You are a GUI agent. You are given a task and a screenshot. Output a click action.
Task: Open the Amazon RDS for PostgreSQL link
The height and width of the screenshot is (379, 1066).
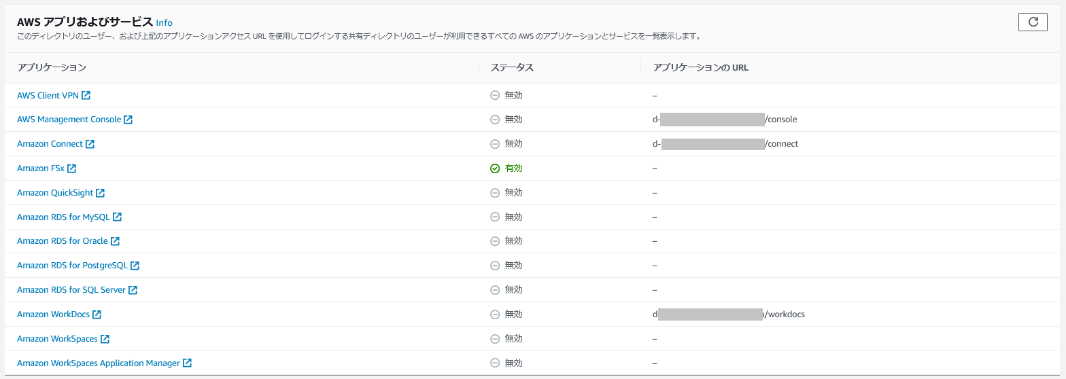(78, 266)
